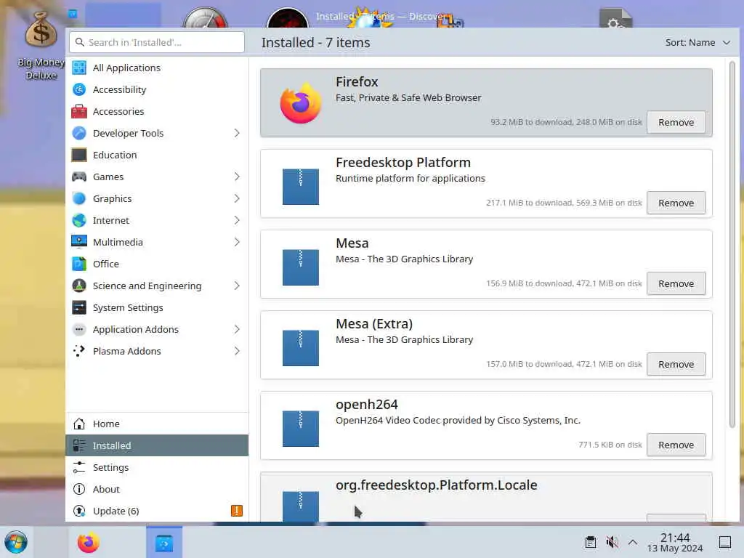This screenshot has width=744, height=558.
Task: Open Discover Settings page
Action: (x=157, y=467)
